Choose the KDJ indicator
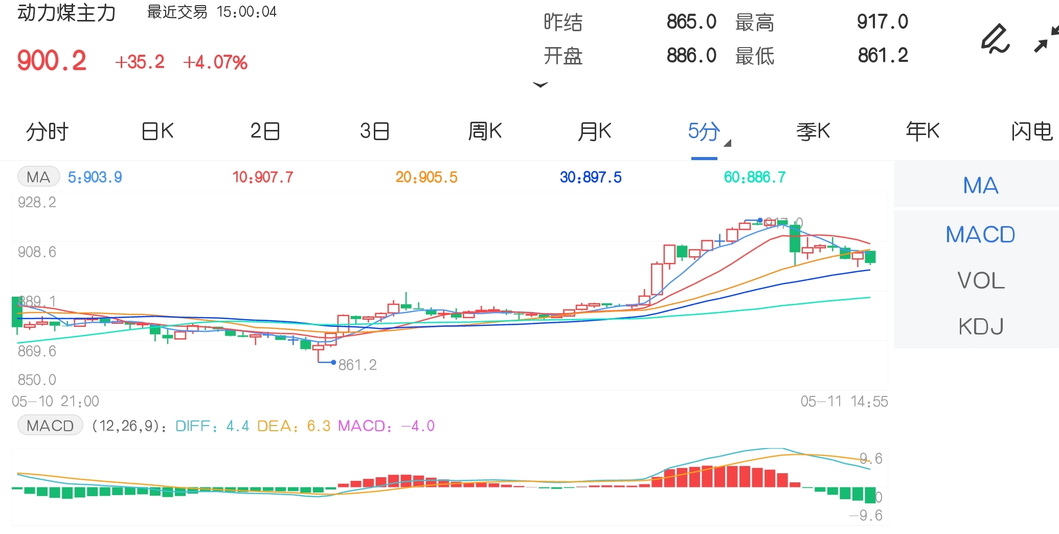This screenshot has height=534, width=1059. [x=981, y=326]
